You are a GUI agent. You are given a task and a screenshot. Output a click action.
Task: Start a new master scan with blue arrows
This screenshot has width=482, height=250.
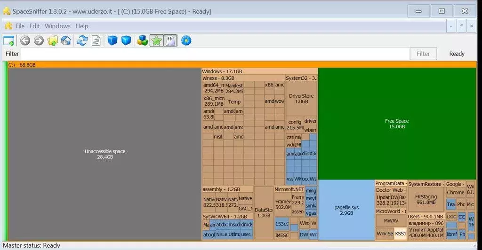click(x=82, y=40)
